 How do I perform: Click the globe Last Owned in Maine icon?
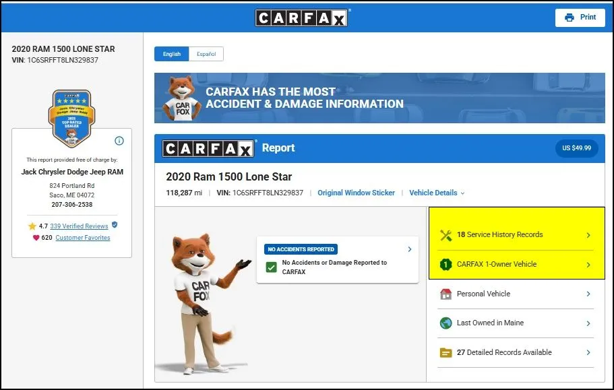[446, 323]
